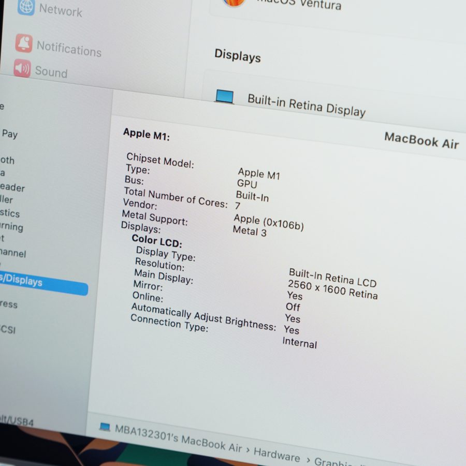This screenshot has width=466, height=466.
Task: Click MBA132301's MacBook Air path segment
Action: pyautogui.click(x=178, y=438)
